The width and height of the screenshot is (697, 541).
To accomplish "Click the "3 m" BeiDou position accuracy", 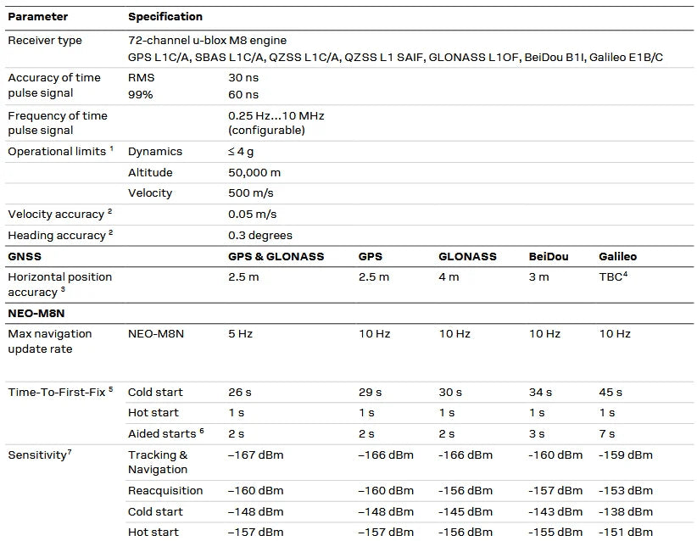I will (538, 277).
